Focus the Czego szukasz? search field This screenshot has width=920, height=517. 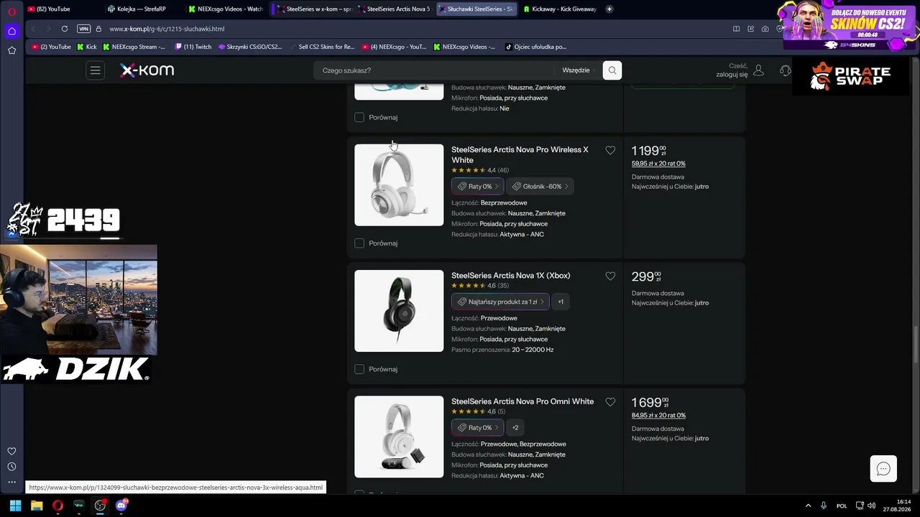pyautogui.click(x=435, y=70)
